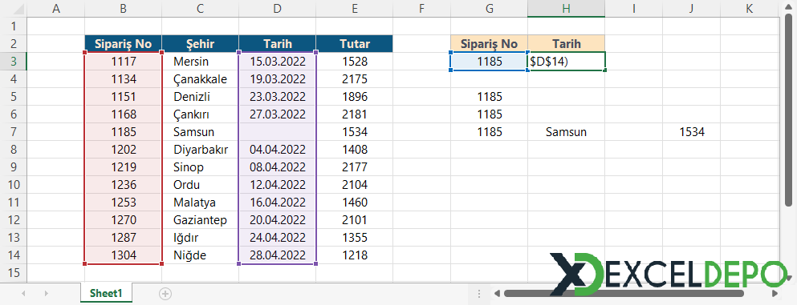Select the Samsun cell in column H
The width and height of the screenshot is (797, 305).
tap(566, 132)
